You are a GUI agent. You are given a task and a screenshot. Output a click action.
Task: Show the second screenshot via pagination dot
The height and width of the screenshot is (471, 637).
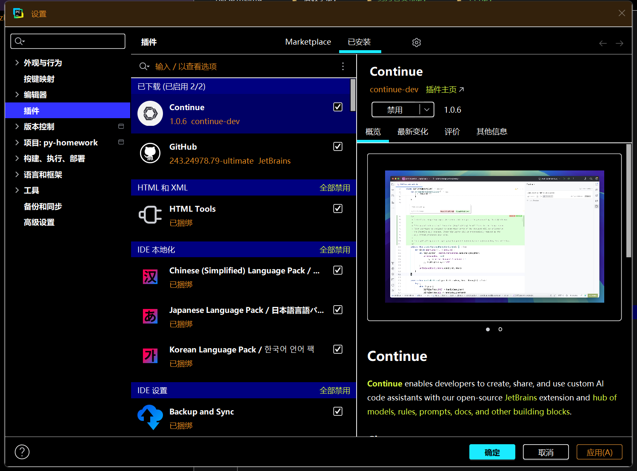500,329
